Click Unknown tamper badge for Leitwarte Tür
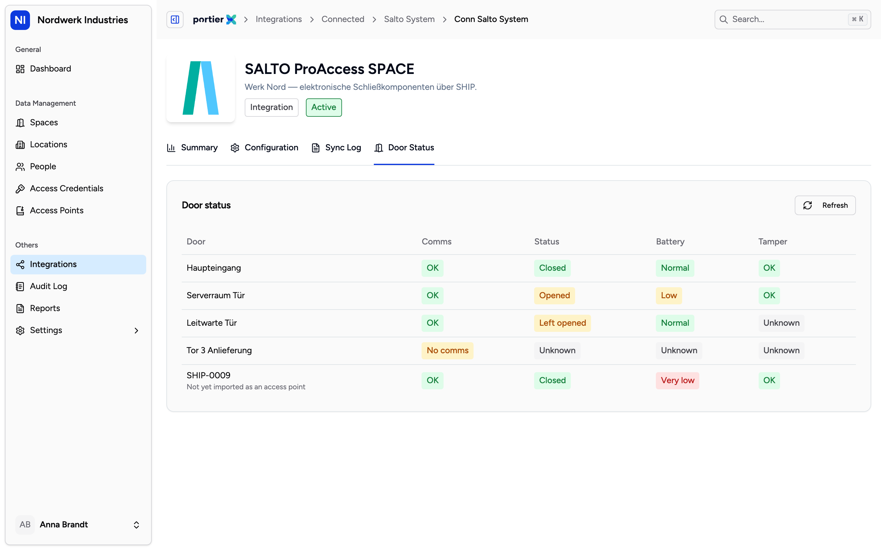The width and height of the screenshot is (881, 550). coord(781,323)
